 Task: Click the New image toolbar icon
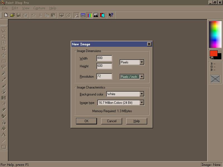tap(6, 15)
